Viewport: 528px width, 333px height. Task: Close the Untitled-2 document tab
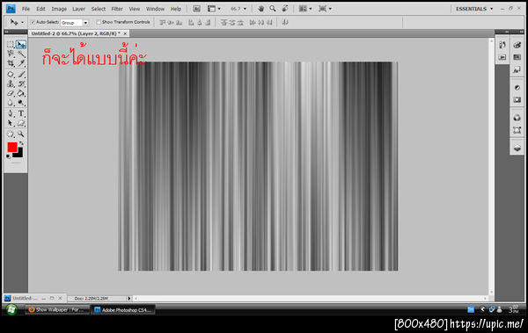125,33
